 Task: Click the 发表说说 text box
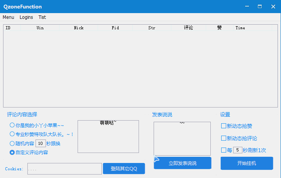(182, 139)
